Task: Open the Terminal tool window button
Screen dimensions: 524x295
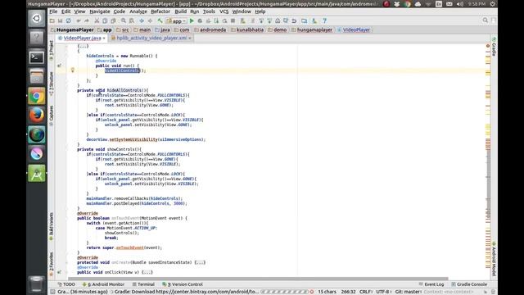Action: click(143, 284)
